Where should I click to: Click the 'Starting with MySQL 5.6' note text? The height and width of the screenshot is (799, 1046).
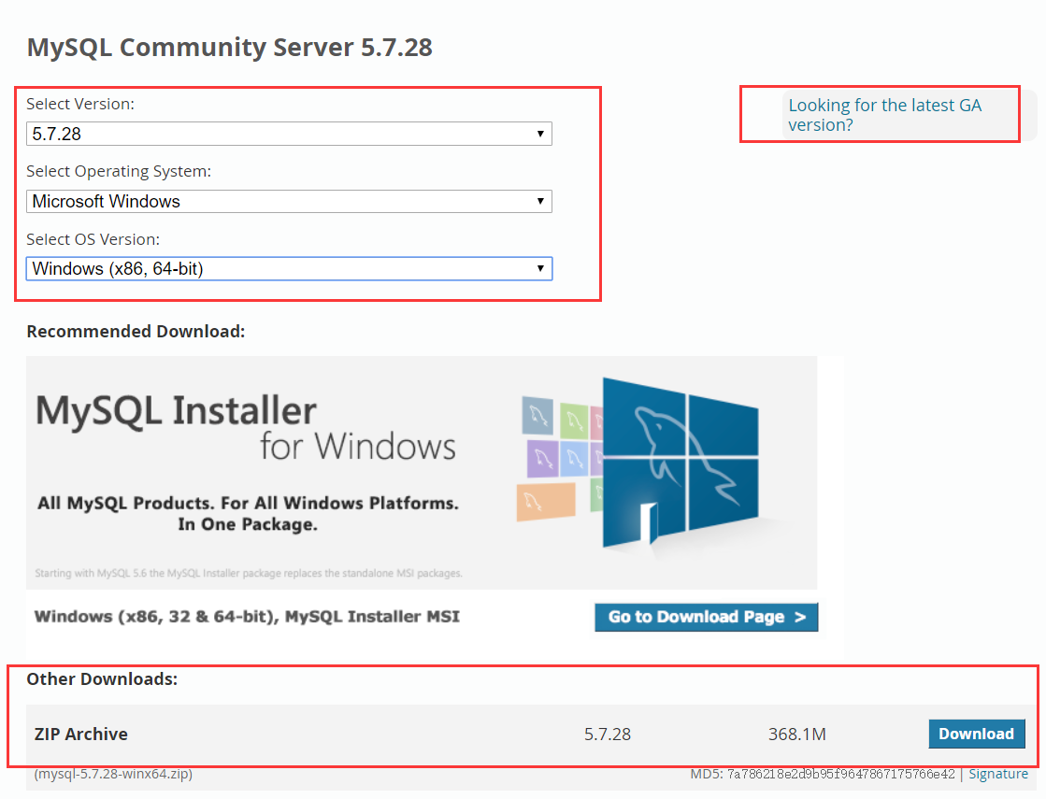(x=248, y=573)
